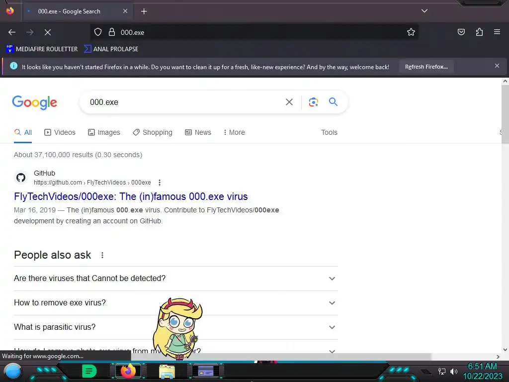
Task: Open the Extensions puzzle icon
Action: point(479,32)
